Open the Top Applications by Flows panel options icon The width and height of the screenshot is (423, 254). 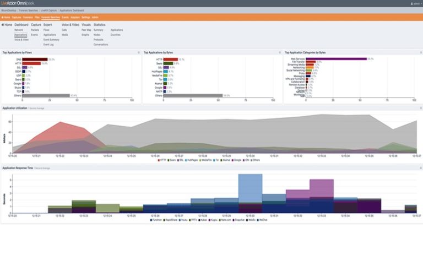pos(138,52)
